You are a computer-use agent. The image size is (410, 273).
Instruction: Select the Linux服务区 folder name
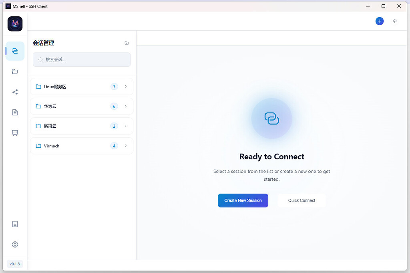click(x=55, y=87)
